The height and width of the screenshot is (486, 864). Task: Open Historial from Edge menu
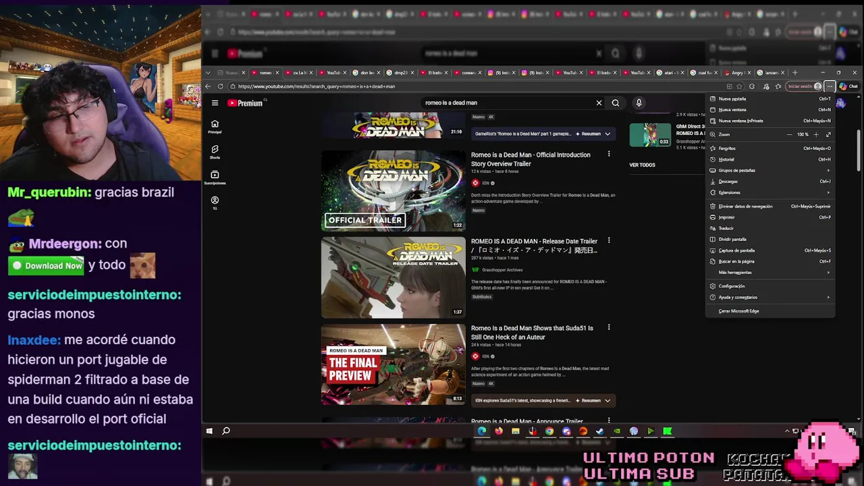pyautogui.click(x=770, y=159)
